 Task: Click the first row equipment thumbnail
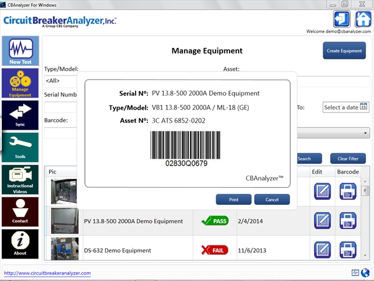[64, 191]
